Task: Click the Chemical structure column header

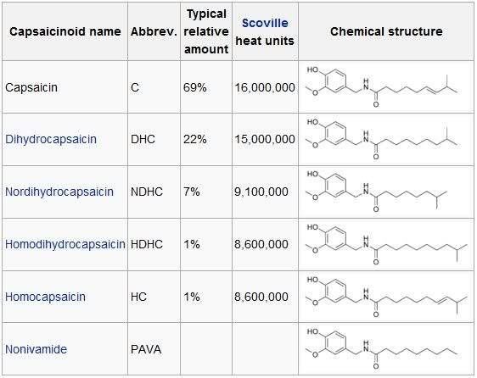Action: (386, 31)
